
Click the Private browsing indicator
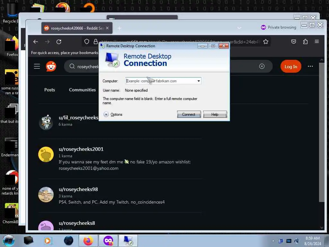(279, 27)
